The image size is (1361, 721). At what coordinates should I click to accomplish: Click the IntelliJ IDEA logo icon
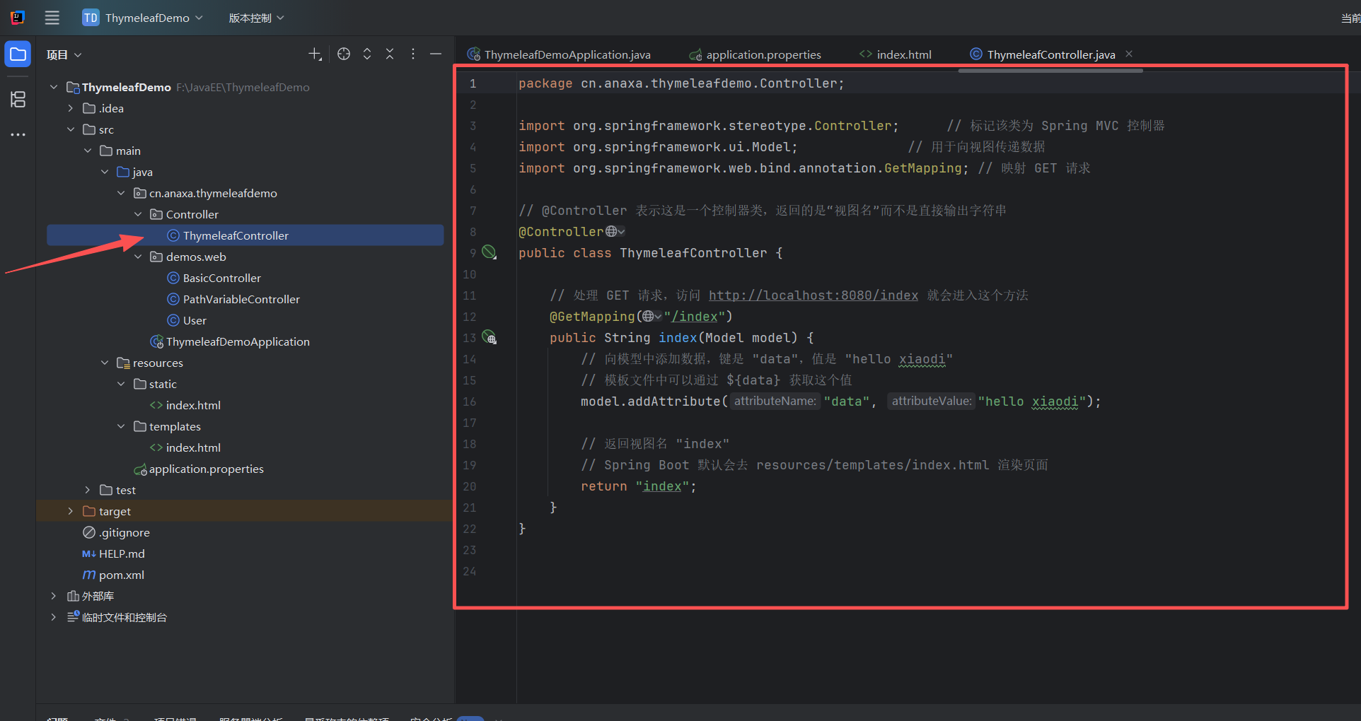[x=18, y=18]
